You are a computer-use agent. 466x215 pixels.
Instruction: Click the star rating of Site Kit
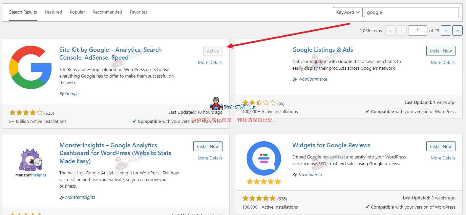(x=26, y=113)
